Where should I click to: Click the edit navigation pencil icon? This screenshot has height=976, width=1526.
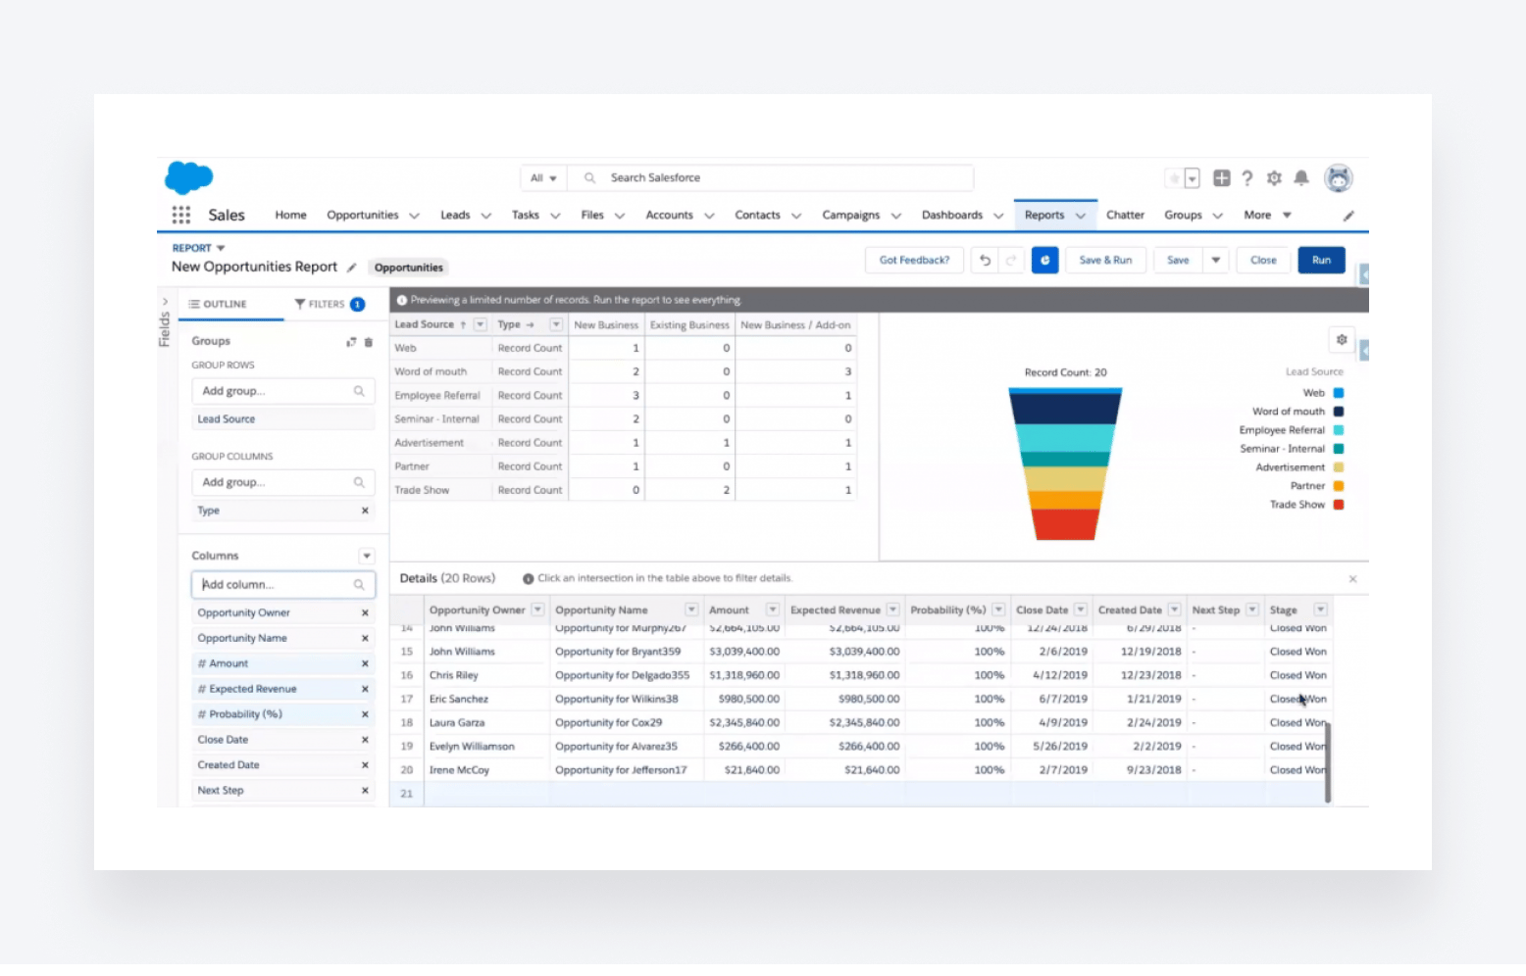pos(1348,216)
